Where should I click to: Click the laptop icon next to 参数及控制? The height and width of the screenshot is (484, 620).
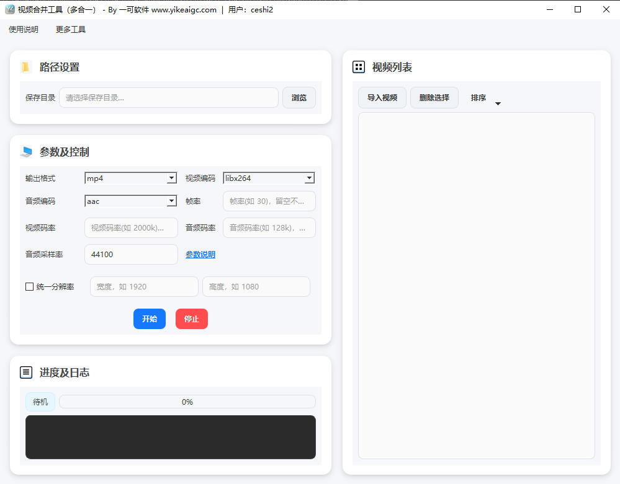(25, 151)
